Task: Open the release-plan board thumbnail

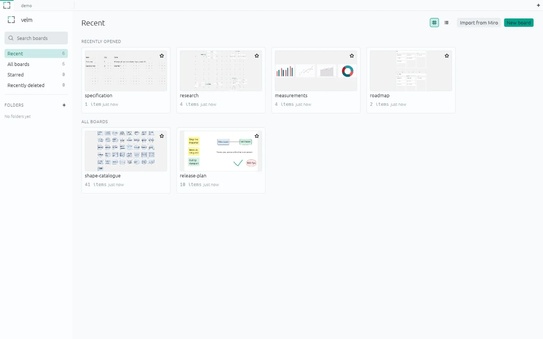Action: [x=221, y=151]
